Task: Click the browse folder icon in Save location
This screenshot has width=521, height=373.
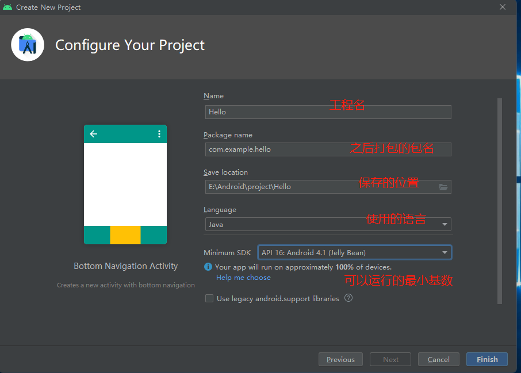Action: (x=443, y=187)
